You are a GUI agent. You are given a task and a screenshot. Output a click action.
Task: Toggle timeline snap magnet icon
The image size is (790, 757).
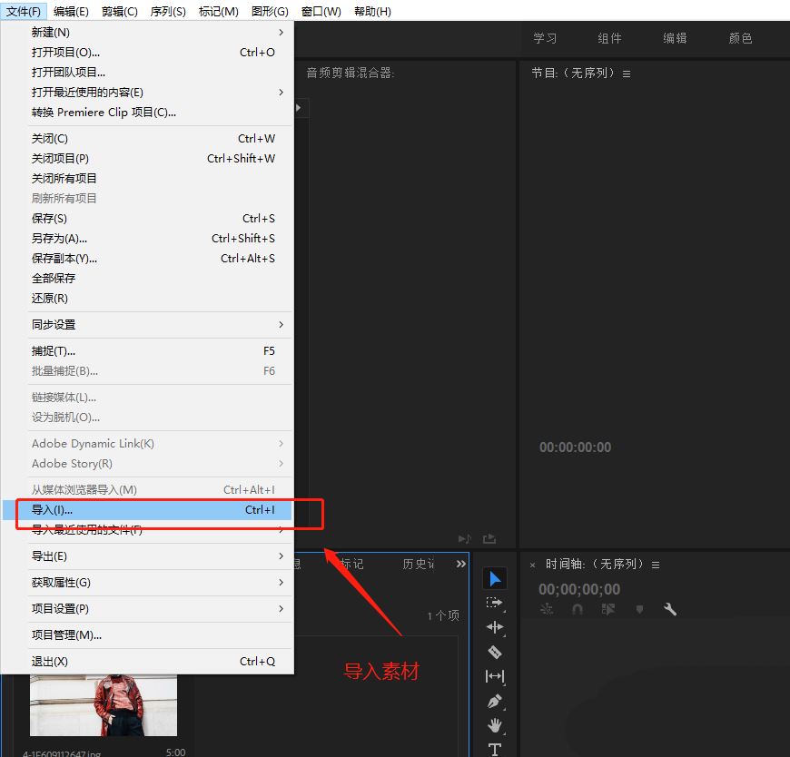point(578,609)
